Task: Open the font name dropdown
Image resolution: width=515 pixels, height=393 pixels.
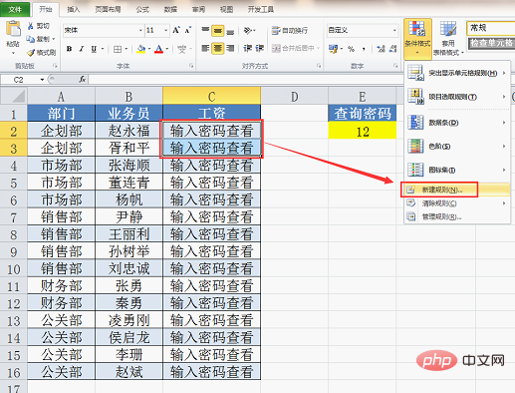Action: 140,30
